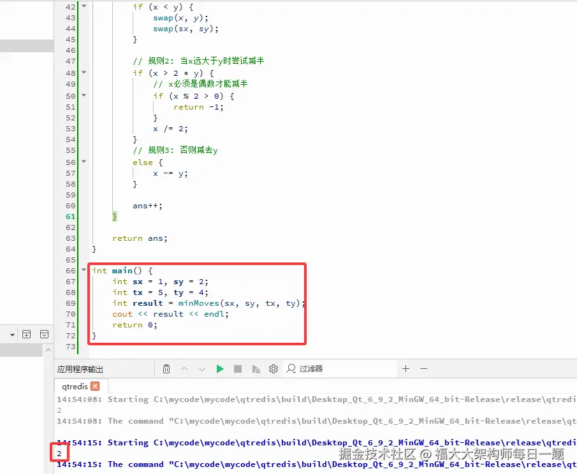Click the output filter search magnifier icon
This screenshot has height=474, width=577.
291,368
